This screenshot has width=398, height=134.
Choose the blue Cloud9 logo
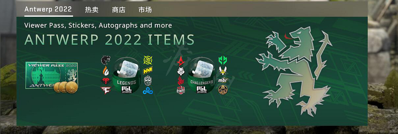147,90
